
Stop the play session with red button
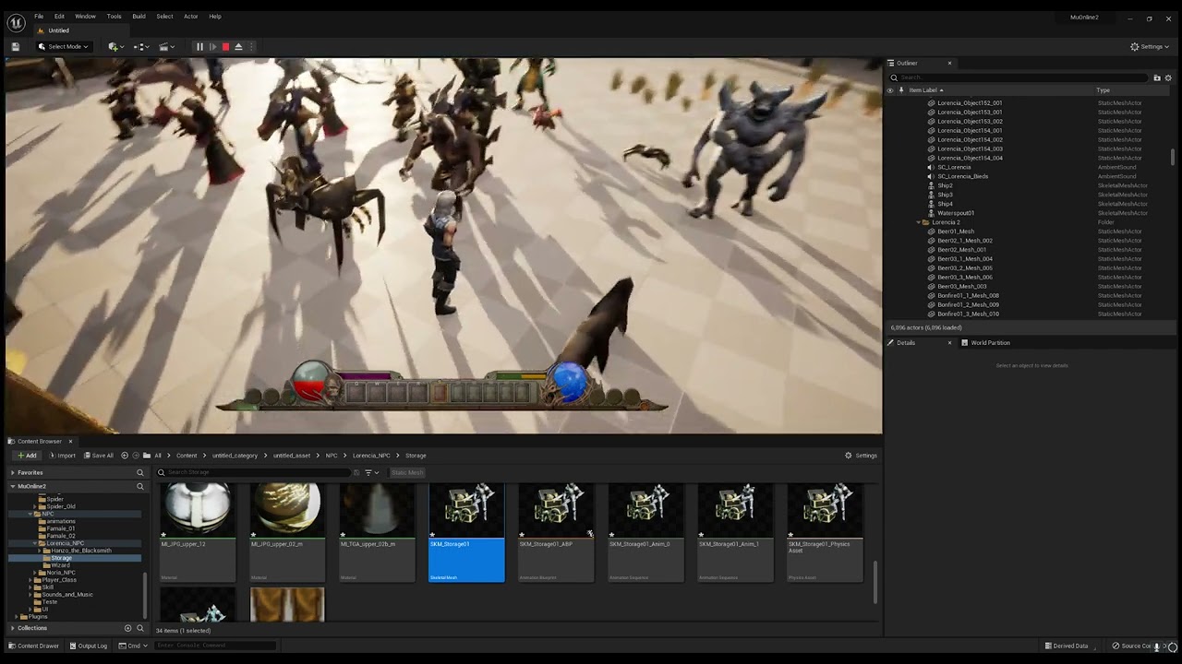click(225, 47)
